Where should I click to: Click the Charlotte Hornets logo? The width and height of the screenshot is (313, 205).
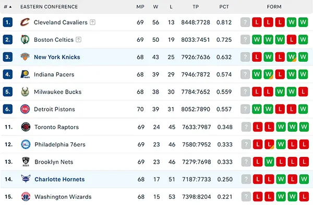[x=26, y=179]
